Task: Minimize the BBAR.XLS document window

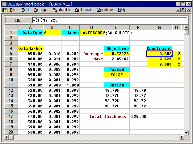Action: pyautogui.click(x=178, y=10)
